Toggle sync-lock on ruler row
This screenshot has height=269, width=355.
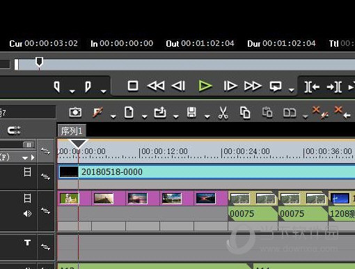pos(45,151)
